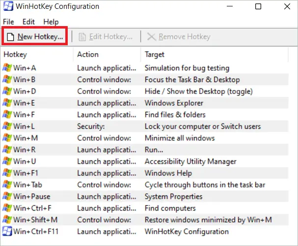Select the Win+E hotkey text

(x=24, y=103)
